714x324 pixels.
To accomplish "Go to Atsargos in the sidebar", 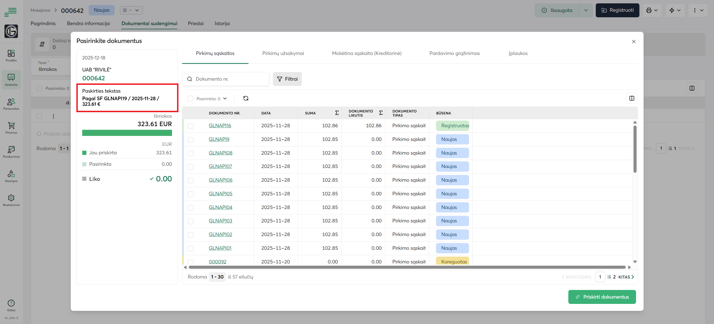I will (x=11, y=176).
